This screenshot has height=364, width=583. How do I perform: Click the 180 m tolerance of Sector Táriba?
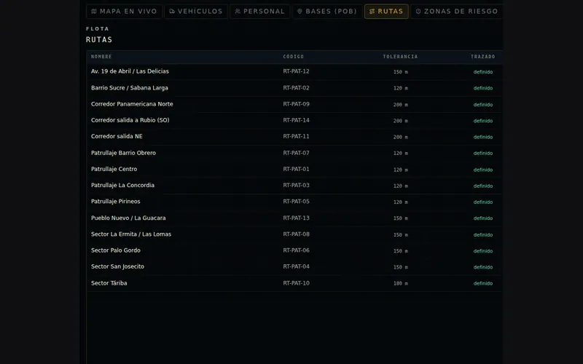click(400, 283)
